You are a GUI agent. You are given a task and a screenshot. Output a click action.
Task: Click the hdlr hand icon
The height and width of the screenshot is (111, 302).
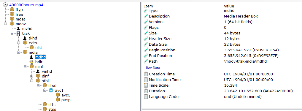tap(31, 62)
